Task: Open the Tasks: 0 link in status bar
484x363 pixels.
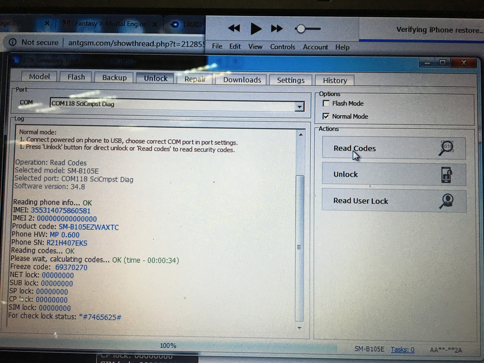Action: [x=402, y=349]
